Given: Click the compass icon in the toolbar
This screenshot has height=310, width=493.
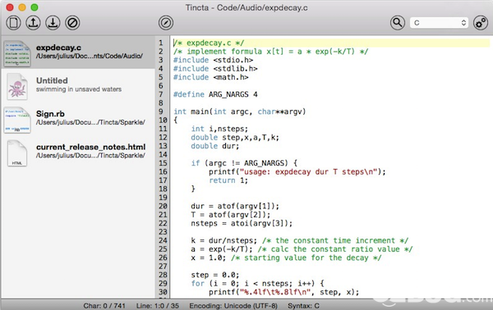Looking at the screenshot, I should click(166, 23).
